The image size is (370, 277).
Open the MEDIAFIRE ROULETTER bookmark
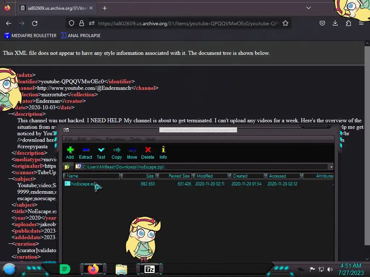pos(31,36)
